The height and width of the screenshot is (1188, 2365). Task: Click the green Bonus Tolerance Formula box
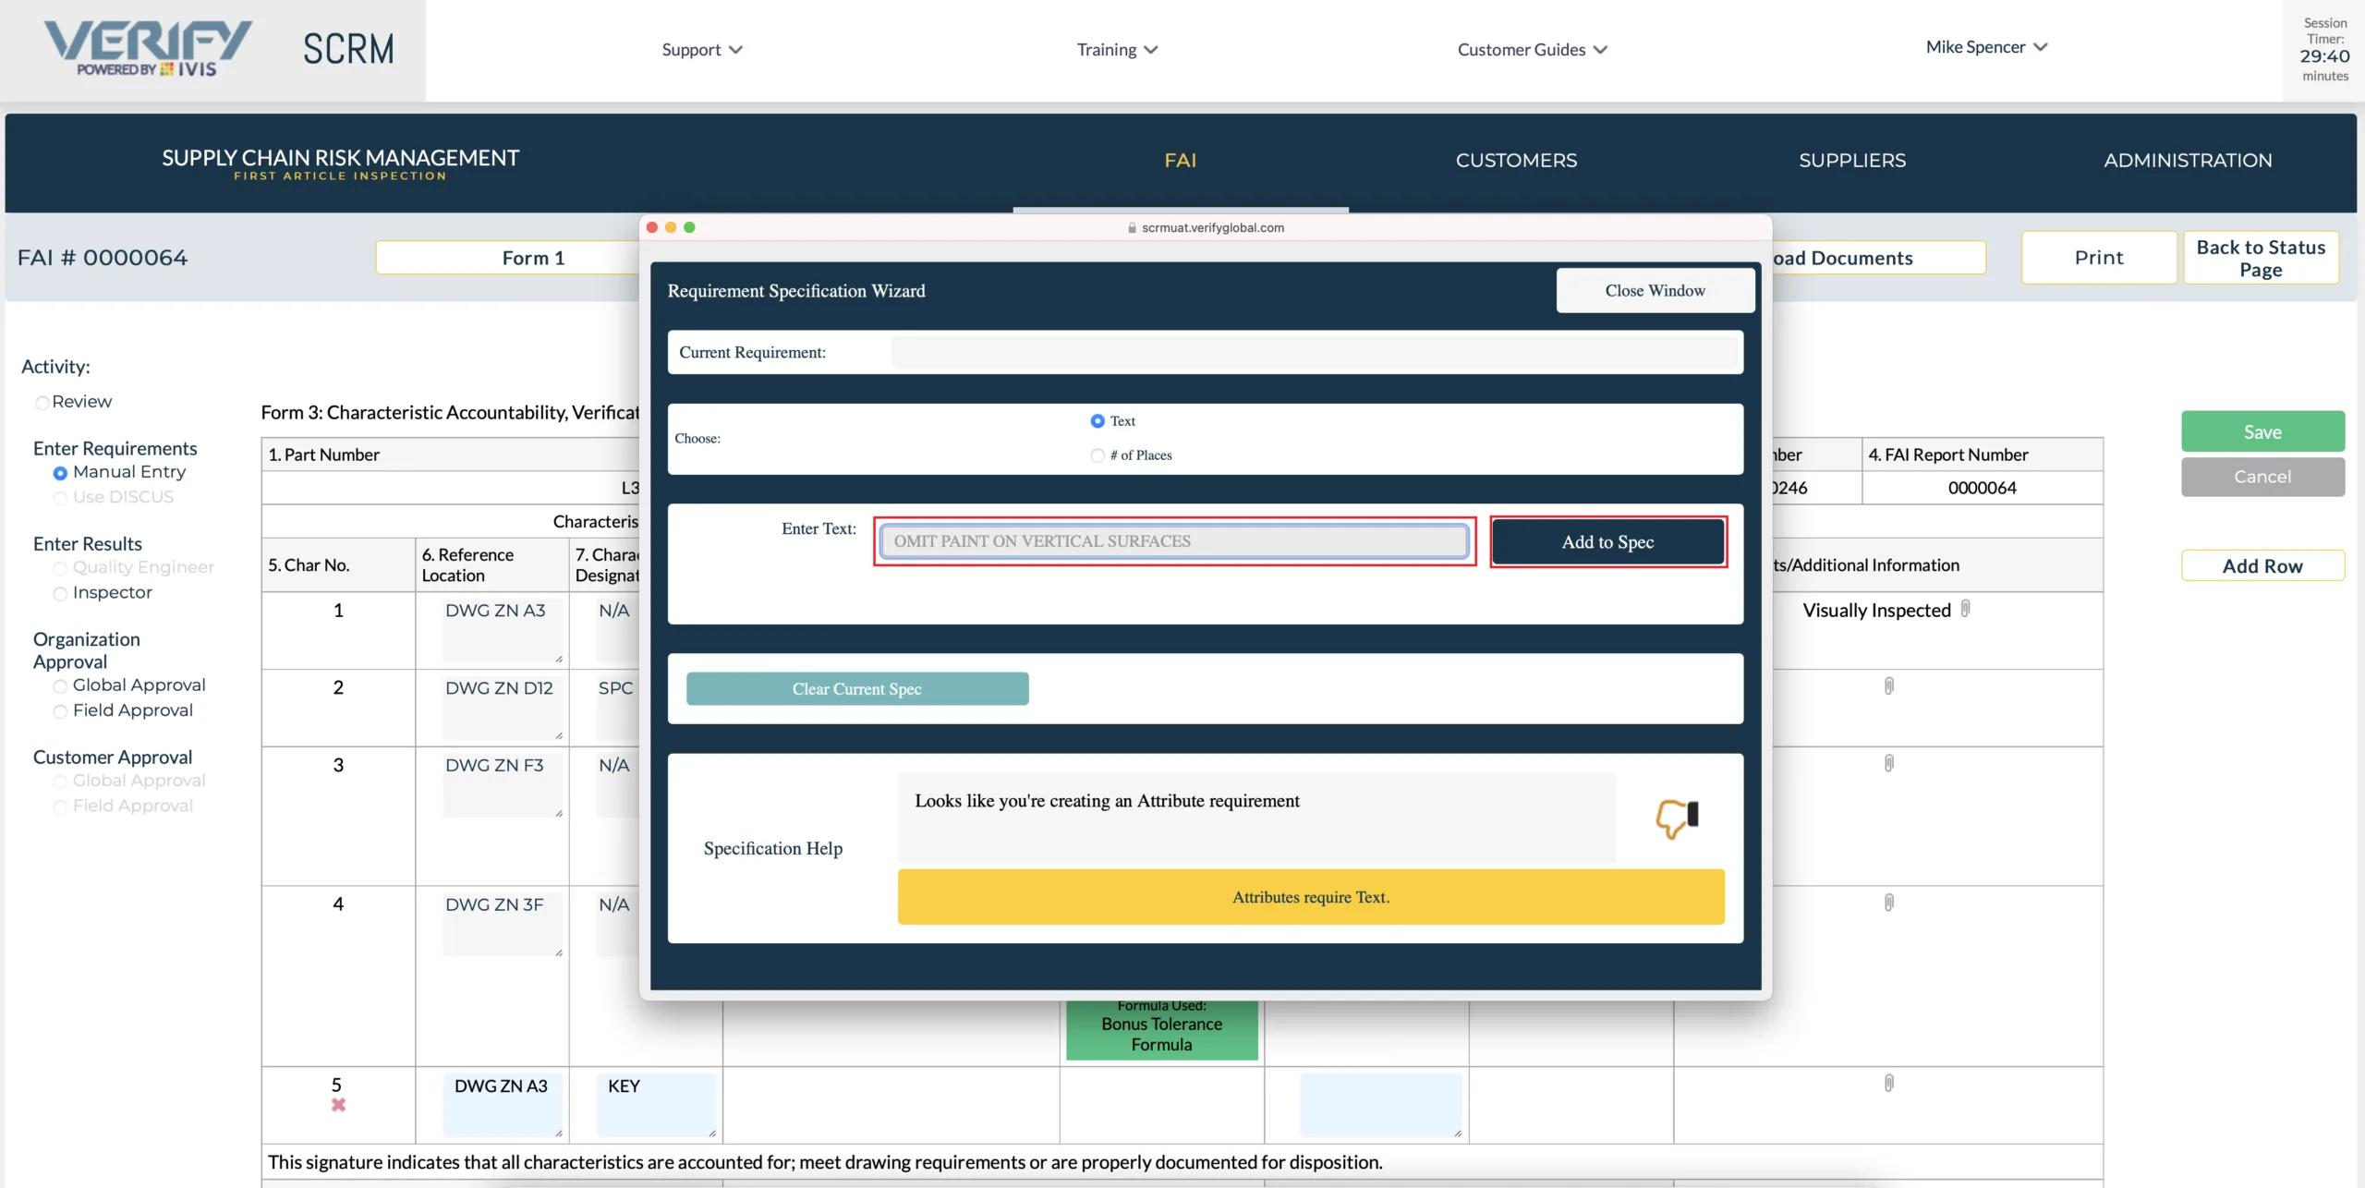(x=1161, y=1030)
